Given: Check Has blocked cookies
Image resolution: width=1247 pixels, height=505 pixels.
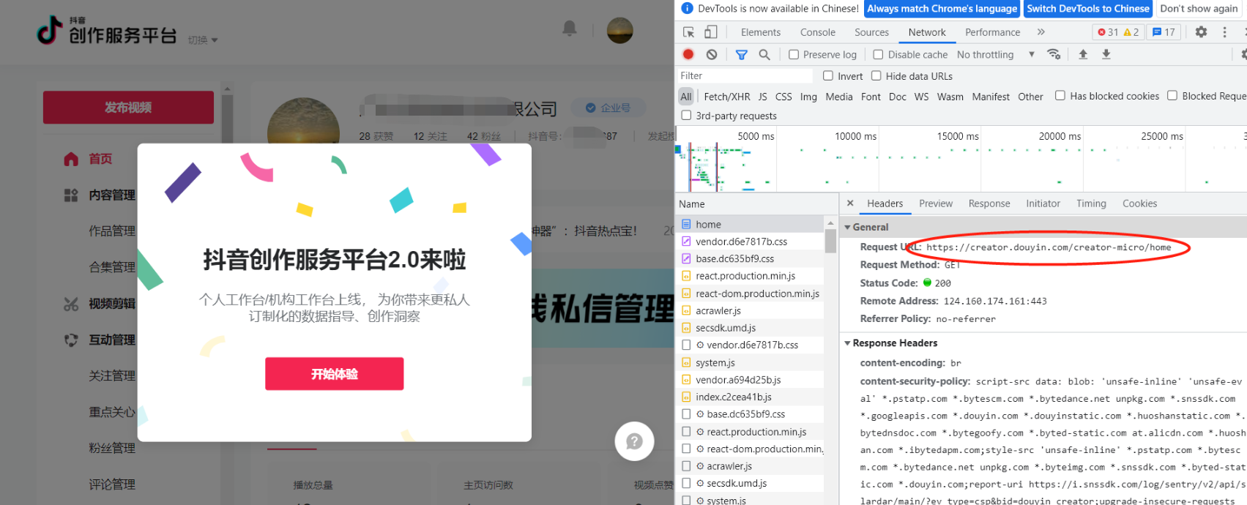Looking at the screenshot, I should point(1060,95).
